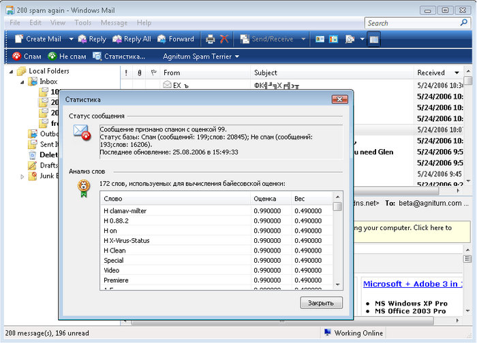Click Reply All in the toolbar
The image size is (477, 343).
[x=132, y=39]
